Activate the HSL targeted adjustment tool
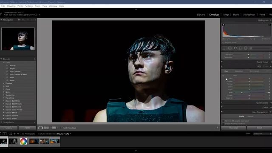Viewport: 272px width, 153px height. tap(223, 76)
